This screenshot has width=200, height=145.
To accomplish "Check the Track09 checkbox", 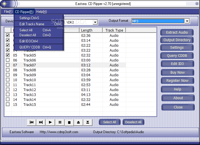I will [8, 75].
